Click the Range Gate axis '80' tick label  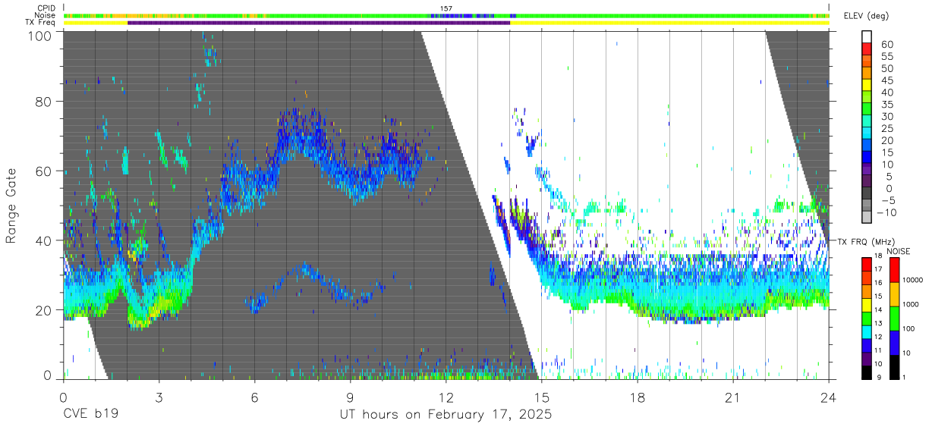[44, 101]
